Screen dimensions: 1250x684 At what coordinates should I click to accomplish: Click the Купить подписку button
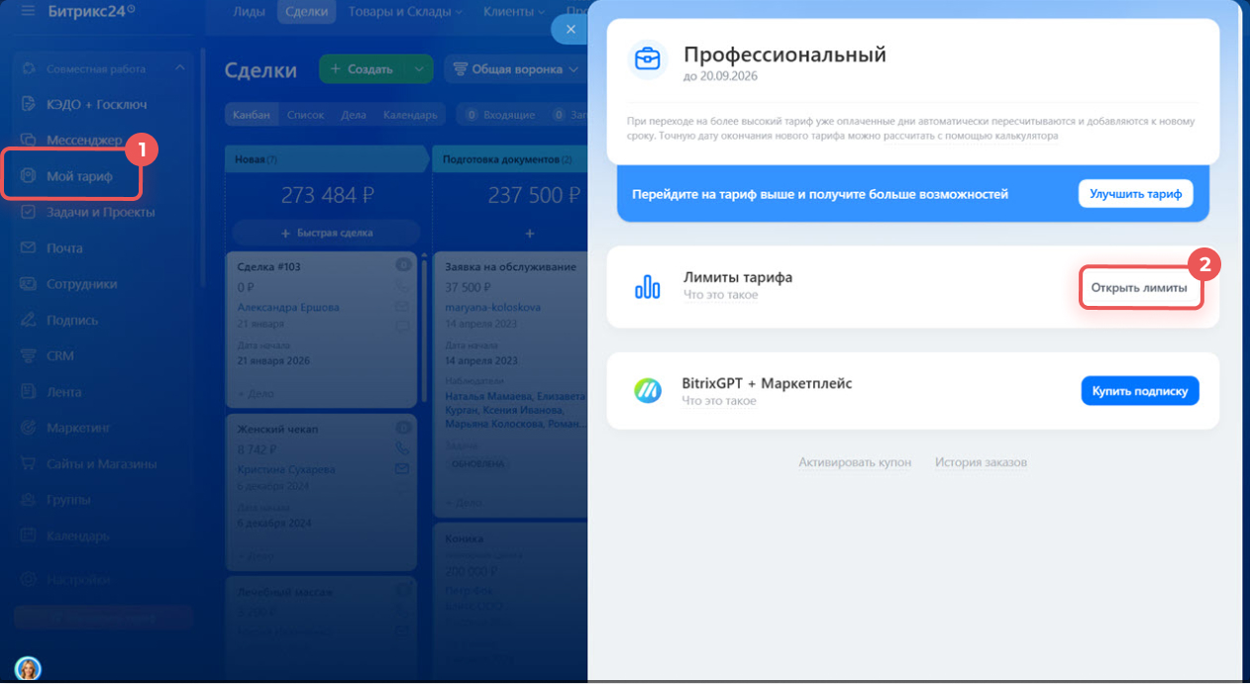(1140, 391)
